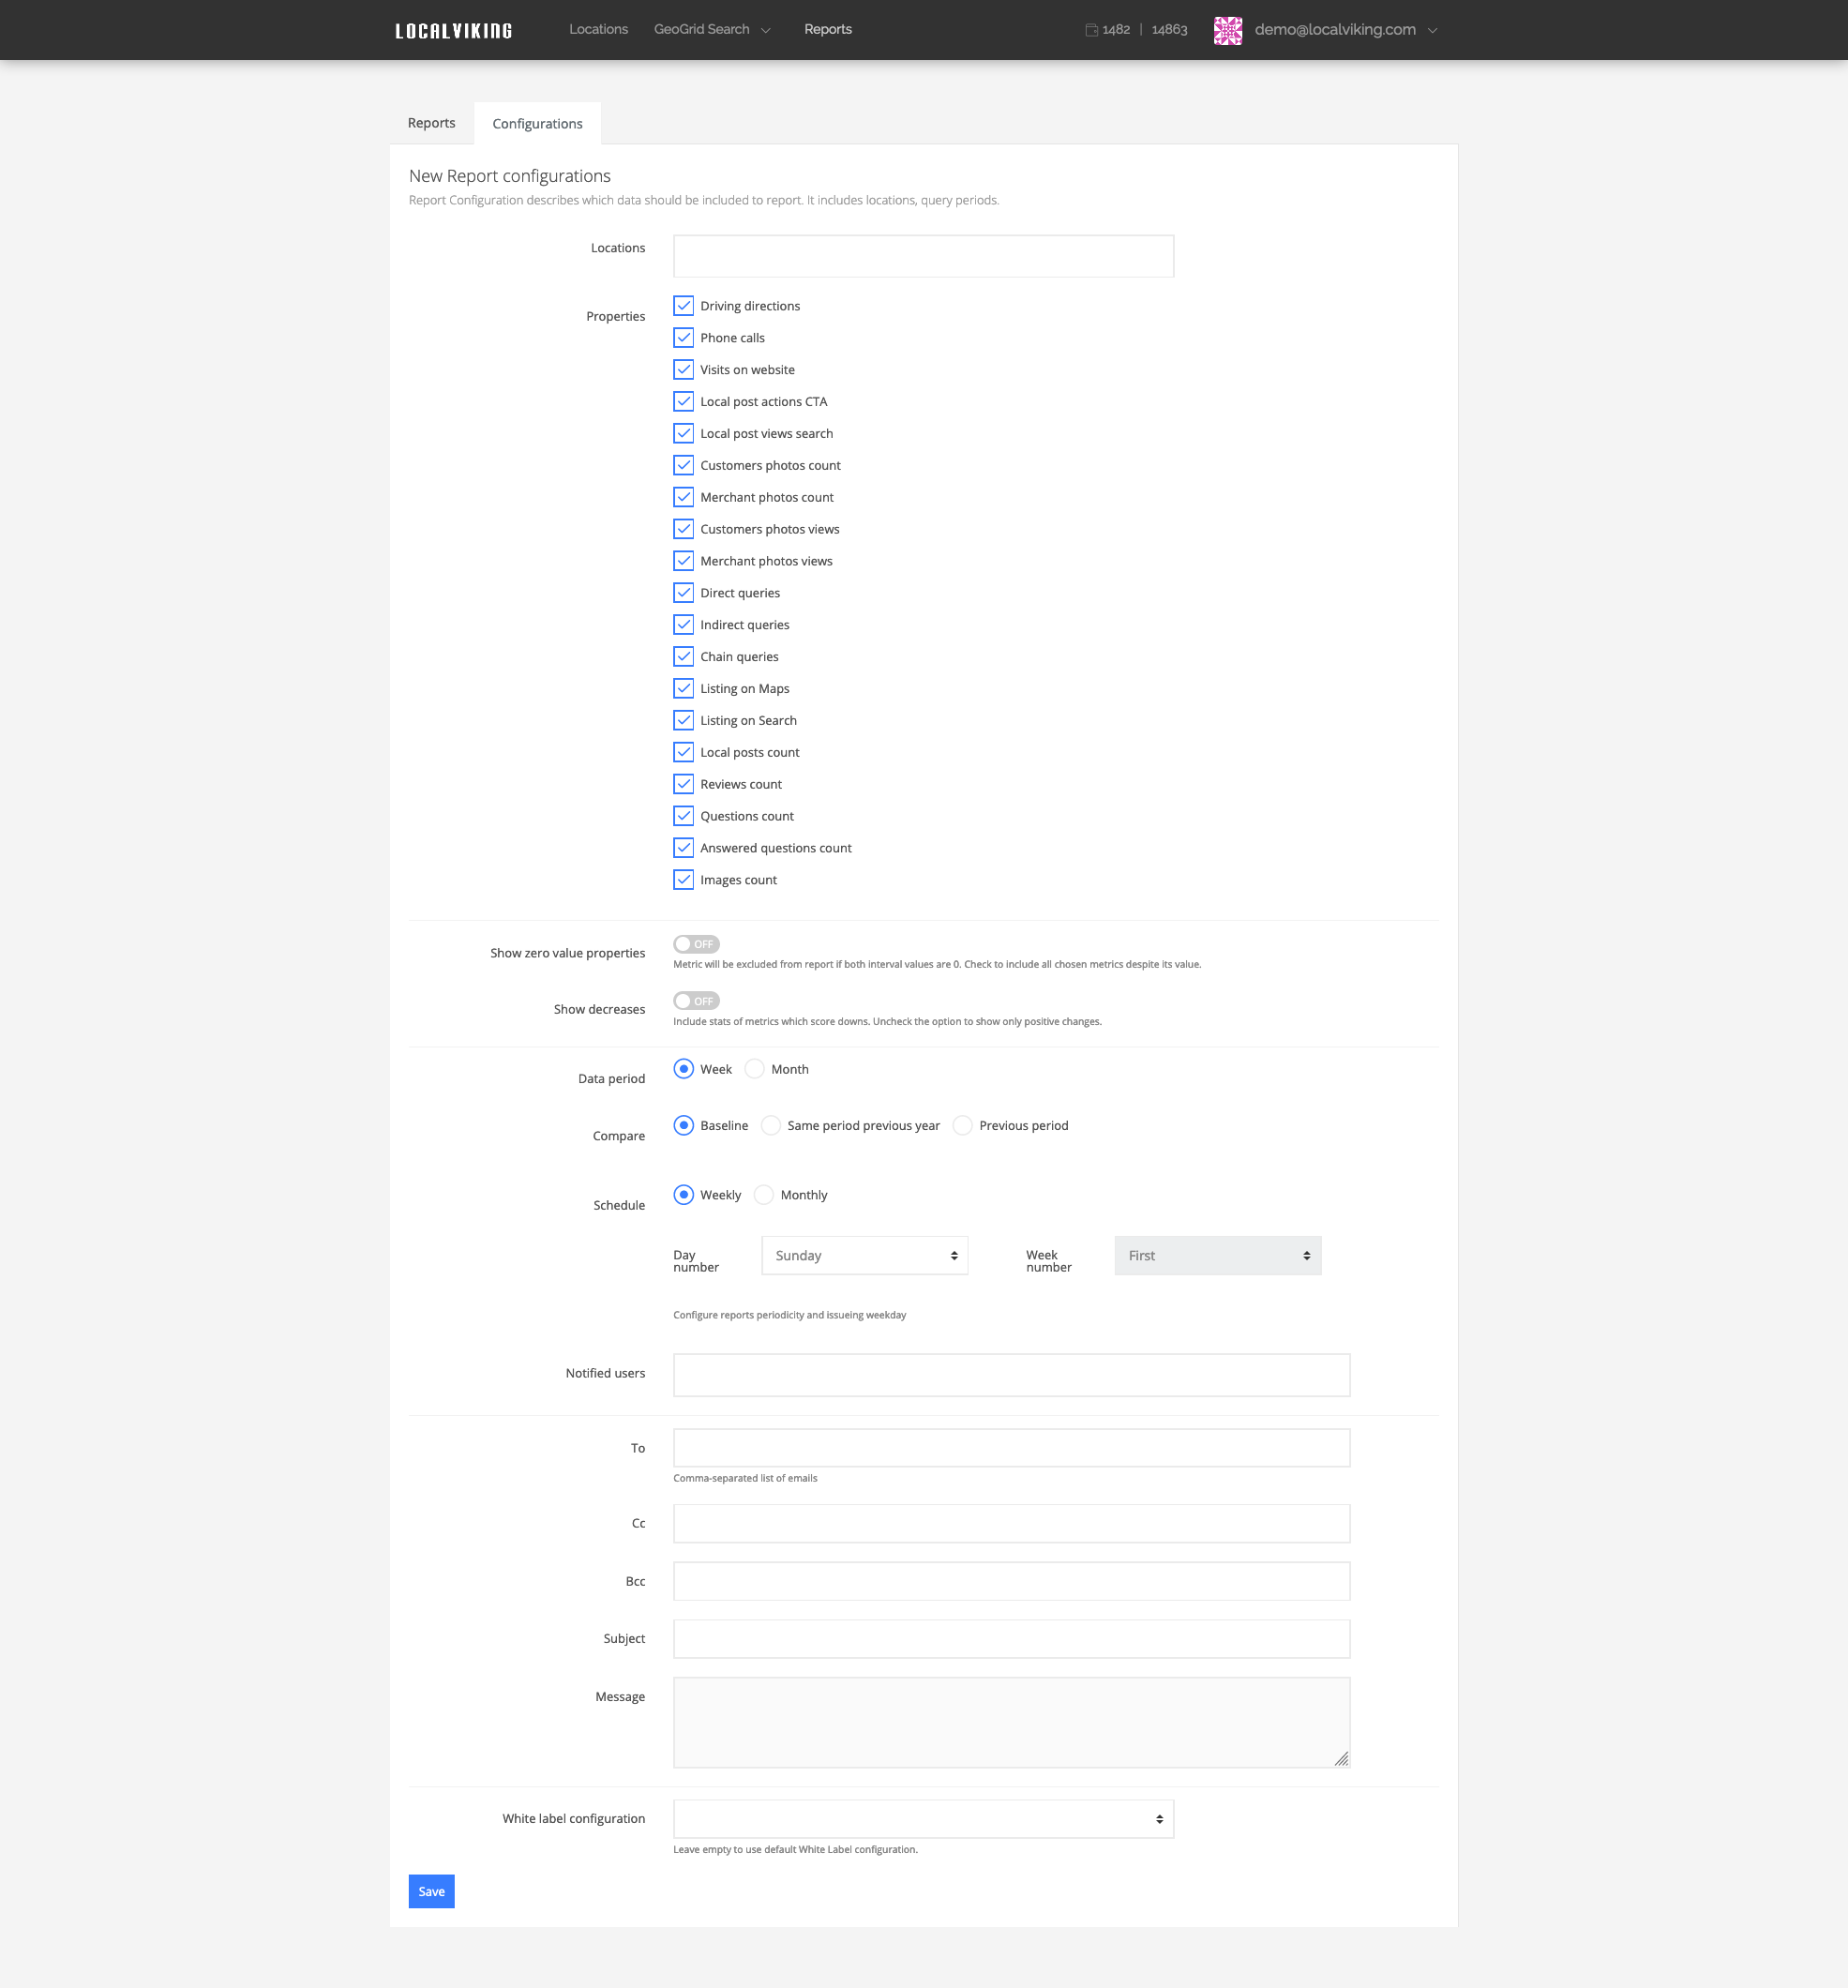Open the Day number Sunday dropdown

point(864,1256)
